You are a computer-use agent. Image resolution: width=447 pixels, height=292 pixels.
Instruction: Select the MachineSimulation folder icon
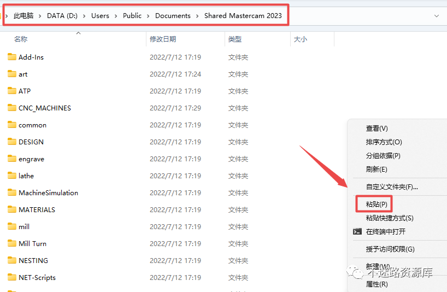pyautogui.click(x=12, y=192)
